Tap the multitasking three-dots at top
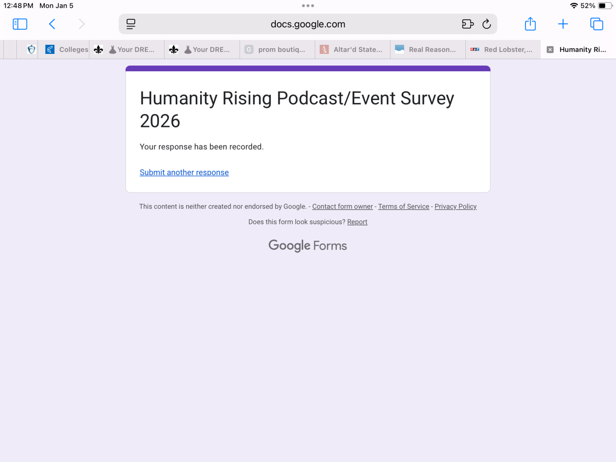 click(308, 6)
